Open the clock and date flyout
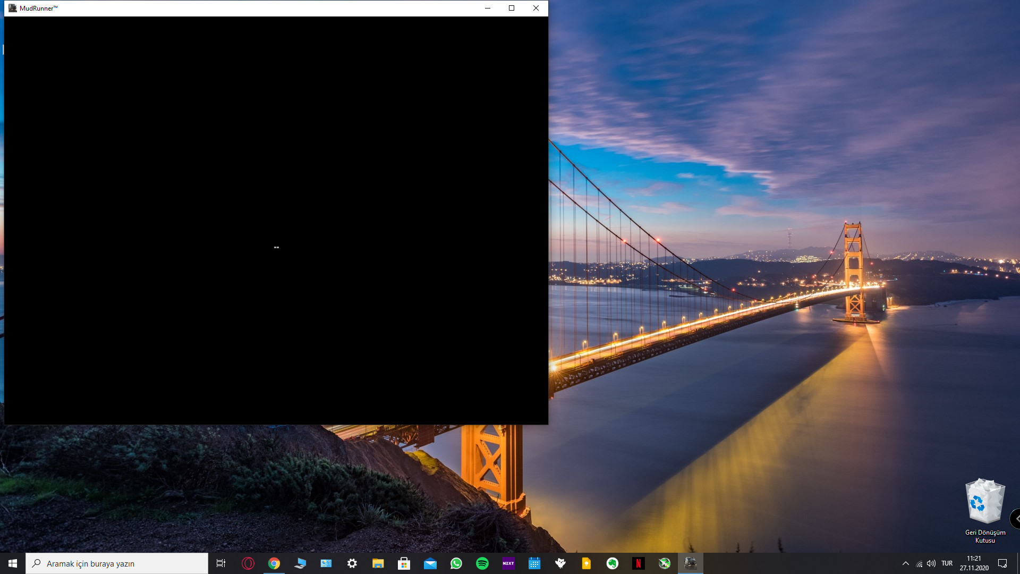1020x574 pixels. (974, 563)
